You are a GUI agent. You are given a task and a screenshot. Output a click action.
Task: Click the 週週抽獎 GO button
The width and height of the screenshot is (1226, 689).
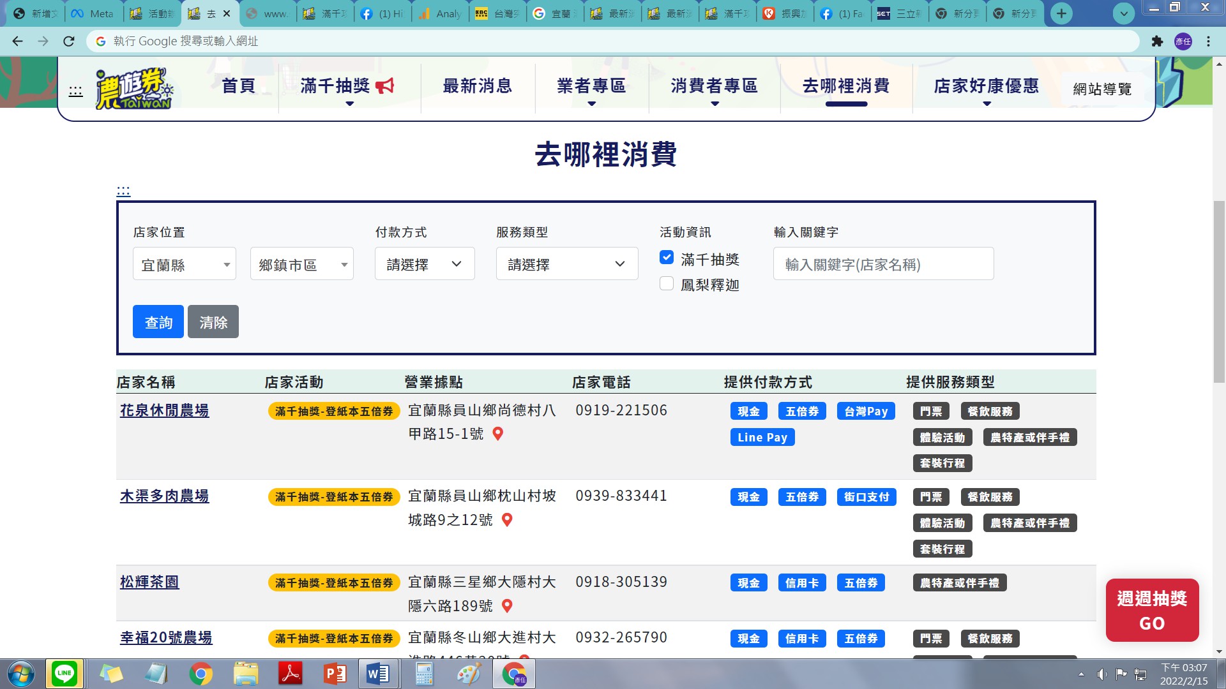point(1152,611)
